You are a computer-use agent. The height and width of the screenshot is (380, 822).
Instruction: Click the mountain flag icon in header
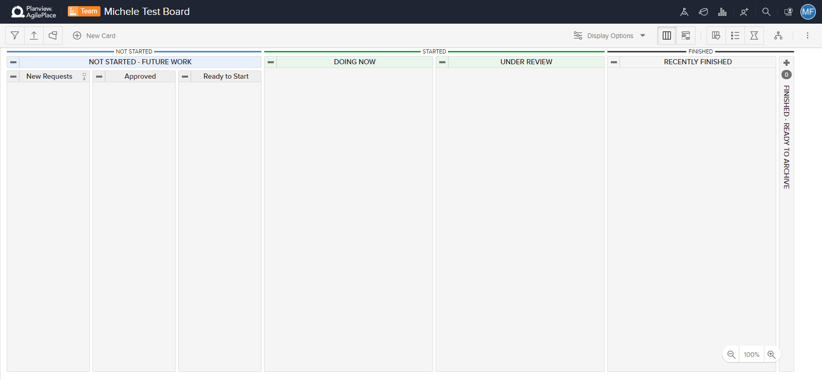pyautogui.click(x=684, y=12)
